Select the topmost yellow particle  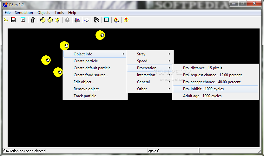100,35
